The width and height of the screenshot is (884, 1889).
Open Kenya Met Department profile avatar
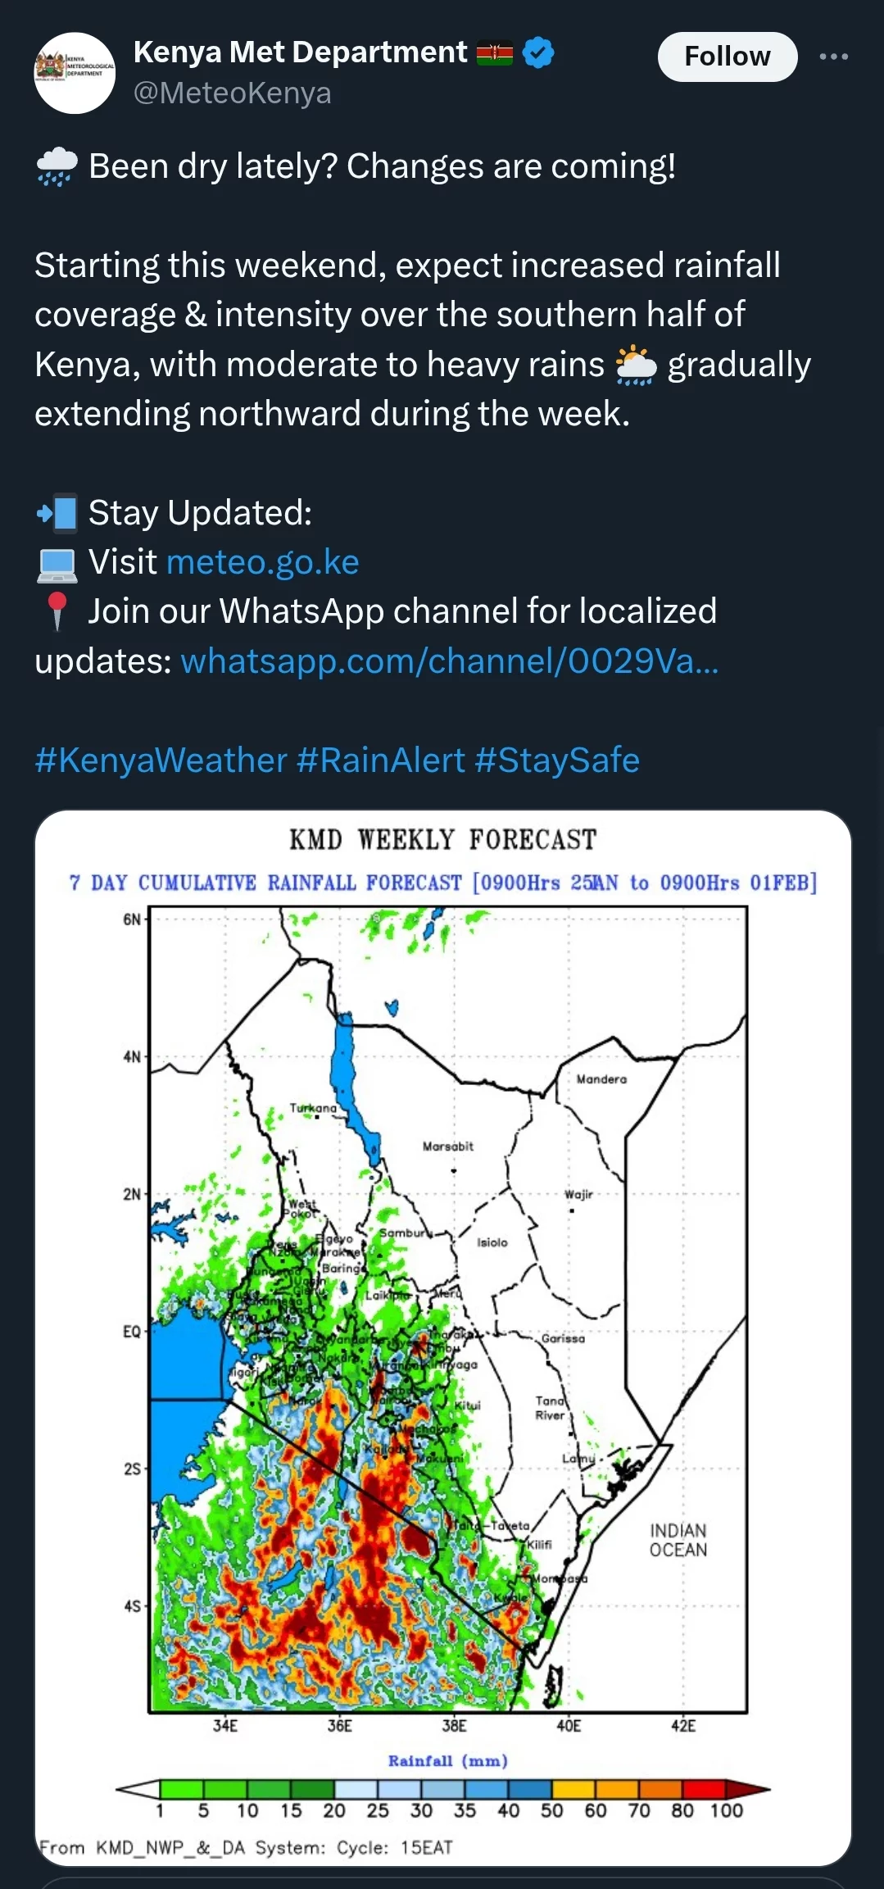pyautogui.click(x=75, y=73)
